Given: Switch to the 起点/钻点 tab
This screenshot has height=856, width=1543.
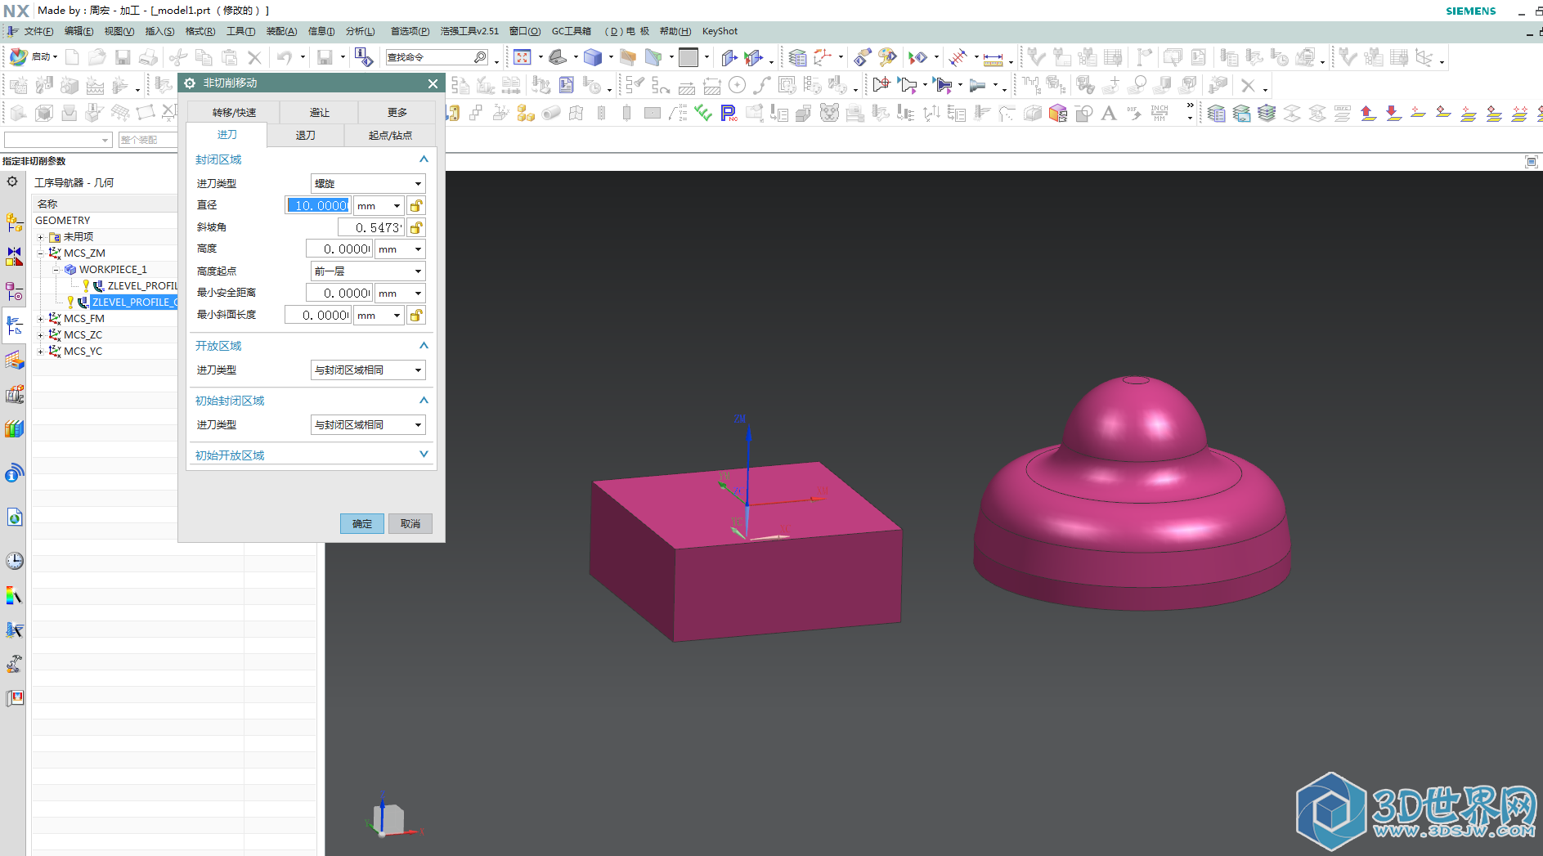Looking at the screenshot, I should click(x=390, y=136).
